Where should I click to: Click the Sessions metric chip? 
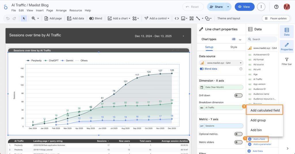[221, 126]
